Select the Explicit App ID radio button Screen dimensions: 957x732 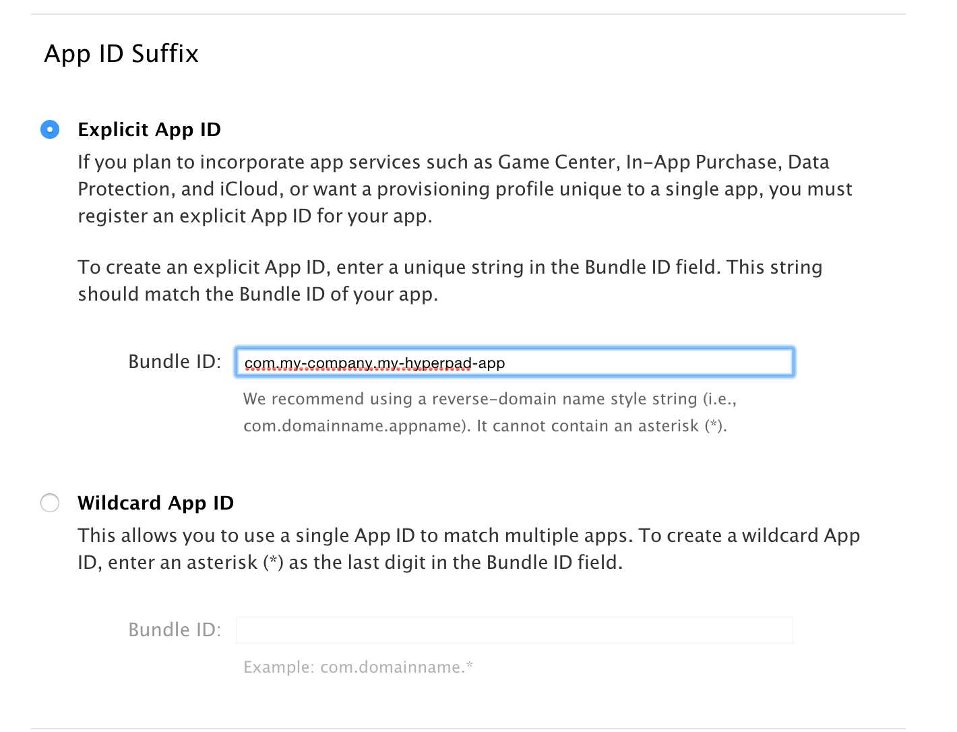(x=50, y=129)
